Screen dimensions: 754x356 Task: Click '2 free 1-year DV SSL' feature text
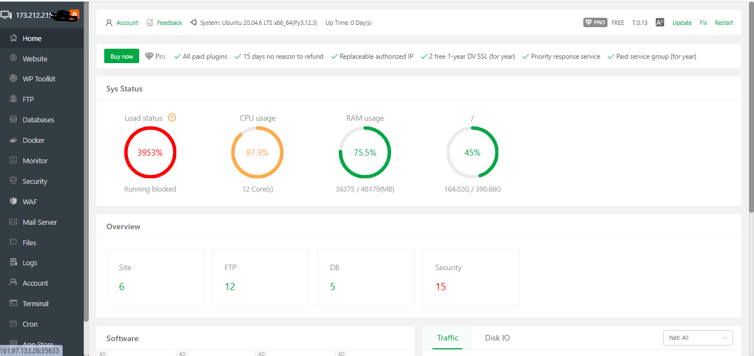(x=472, y=56)
